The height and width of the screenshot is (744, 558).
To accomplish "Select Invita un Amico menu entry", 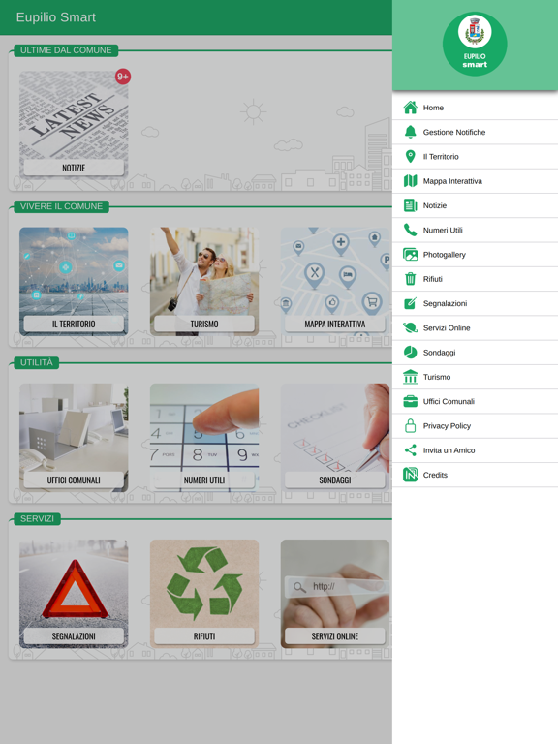I will coord(475,450).
